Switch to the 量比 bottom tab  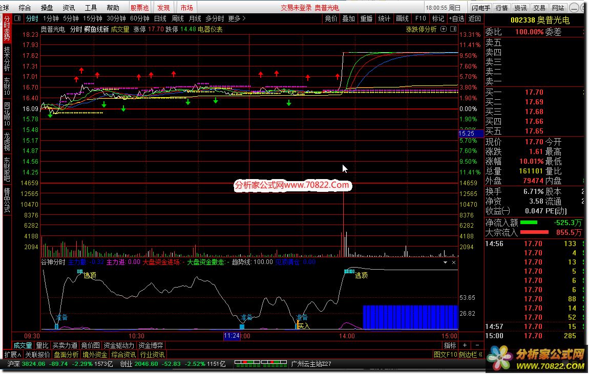(42, 345)
